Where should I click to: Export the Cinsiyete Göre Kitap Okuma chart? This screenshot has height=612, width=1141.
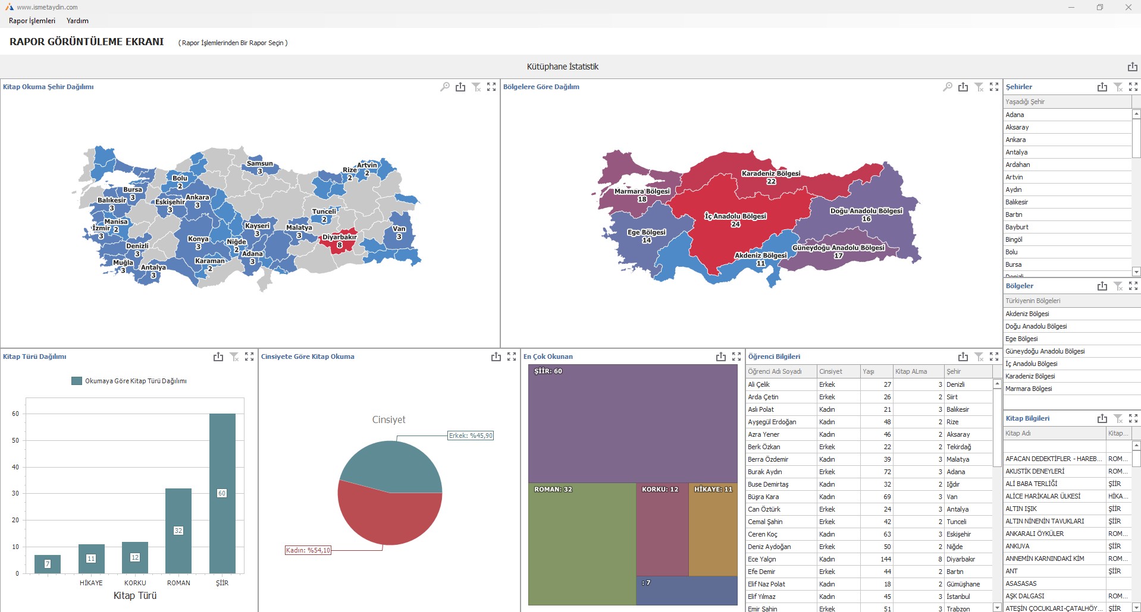click(x=496, y=357)
